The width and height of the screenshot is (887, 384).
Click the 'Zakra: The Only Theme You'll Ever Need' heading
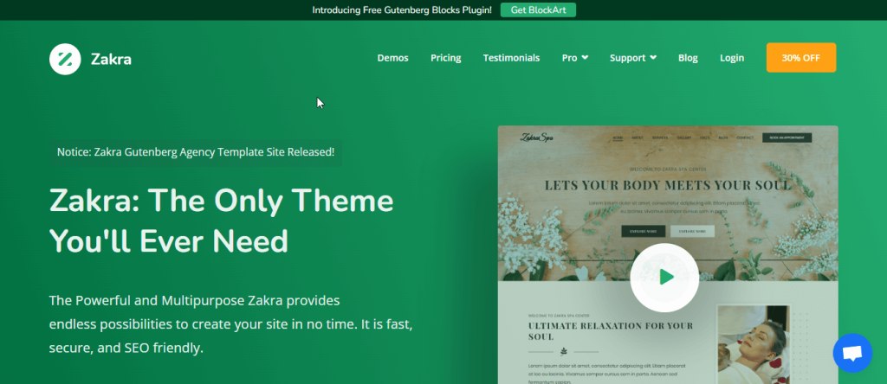coord(221,221)
